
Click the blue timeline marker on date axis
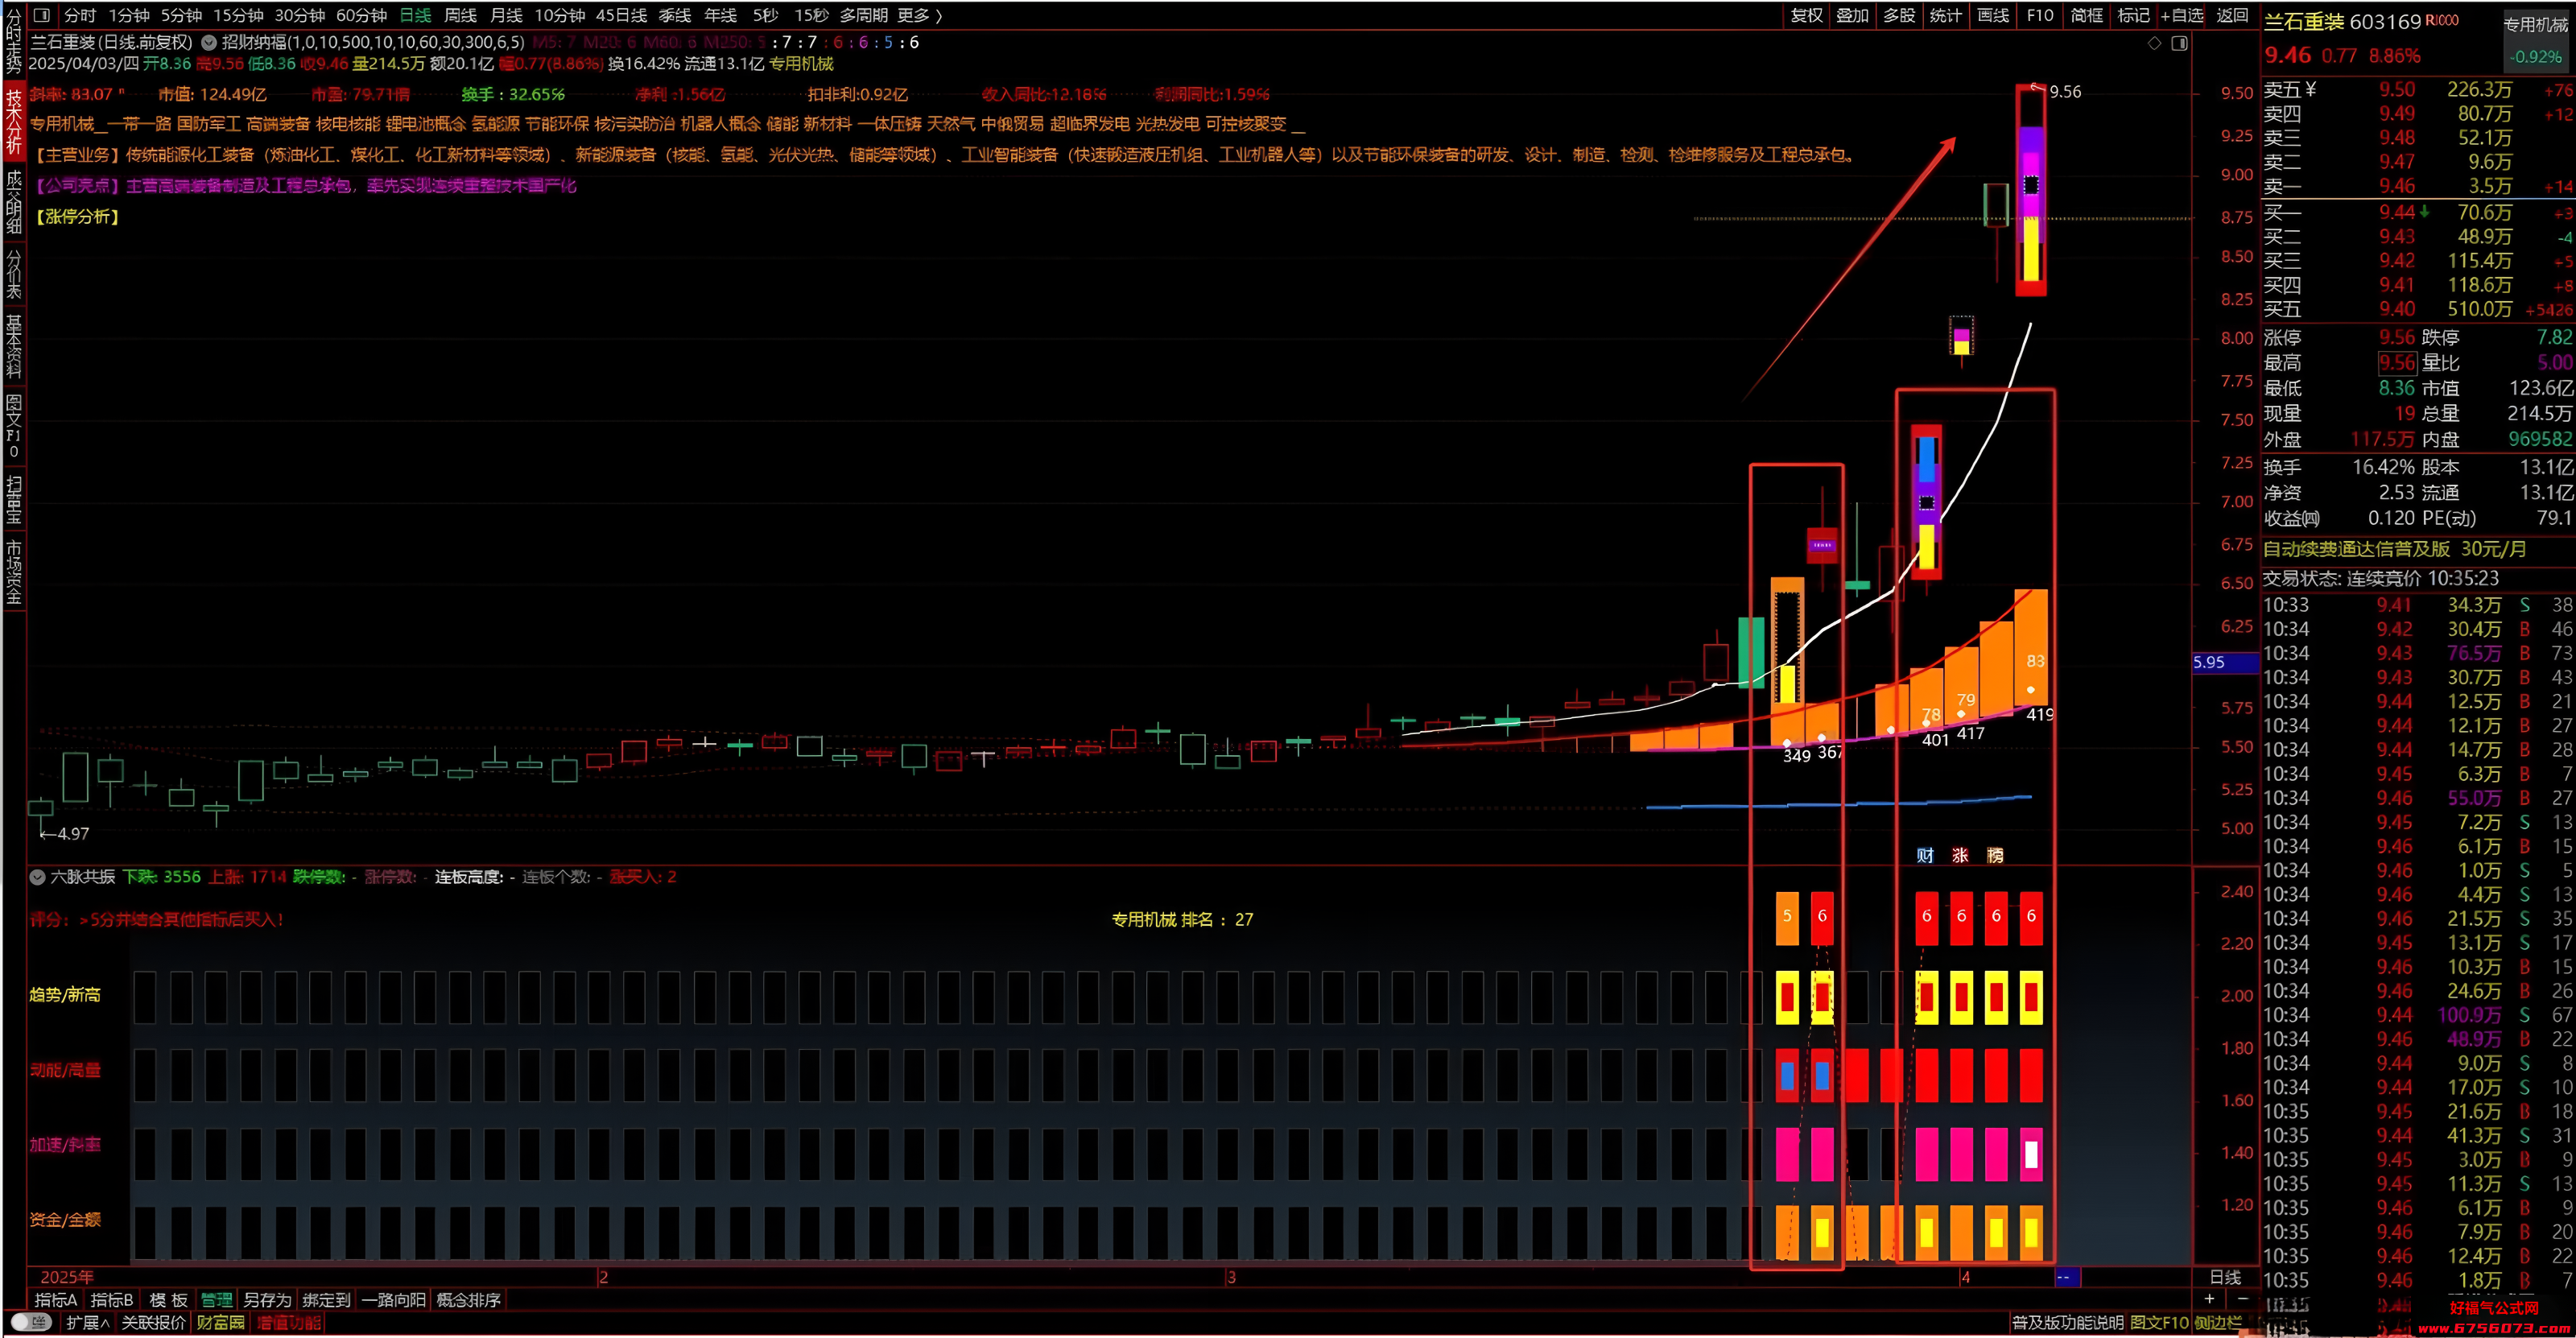(2066, 1277)
